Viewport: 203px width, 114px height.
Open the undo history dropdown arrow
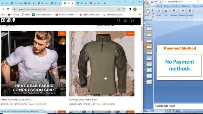coord(158,2)
